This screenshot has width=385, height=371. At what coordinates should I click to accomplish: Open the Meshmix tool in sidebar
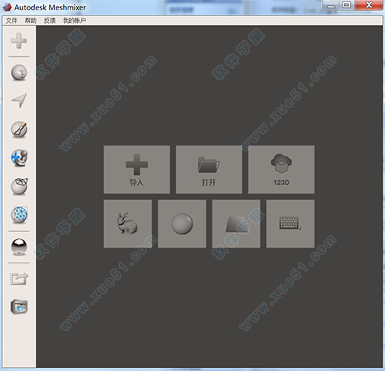click(19, 73)
